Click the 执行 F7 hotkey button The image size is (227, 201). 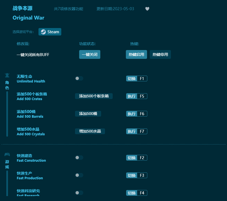pyautogui.click(x=137, y=131)
